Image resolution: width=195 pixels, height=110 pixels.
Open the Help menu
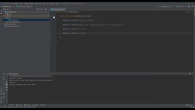tap(57, 4)
